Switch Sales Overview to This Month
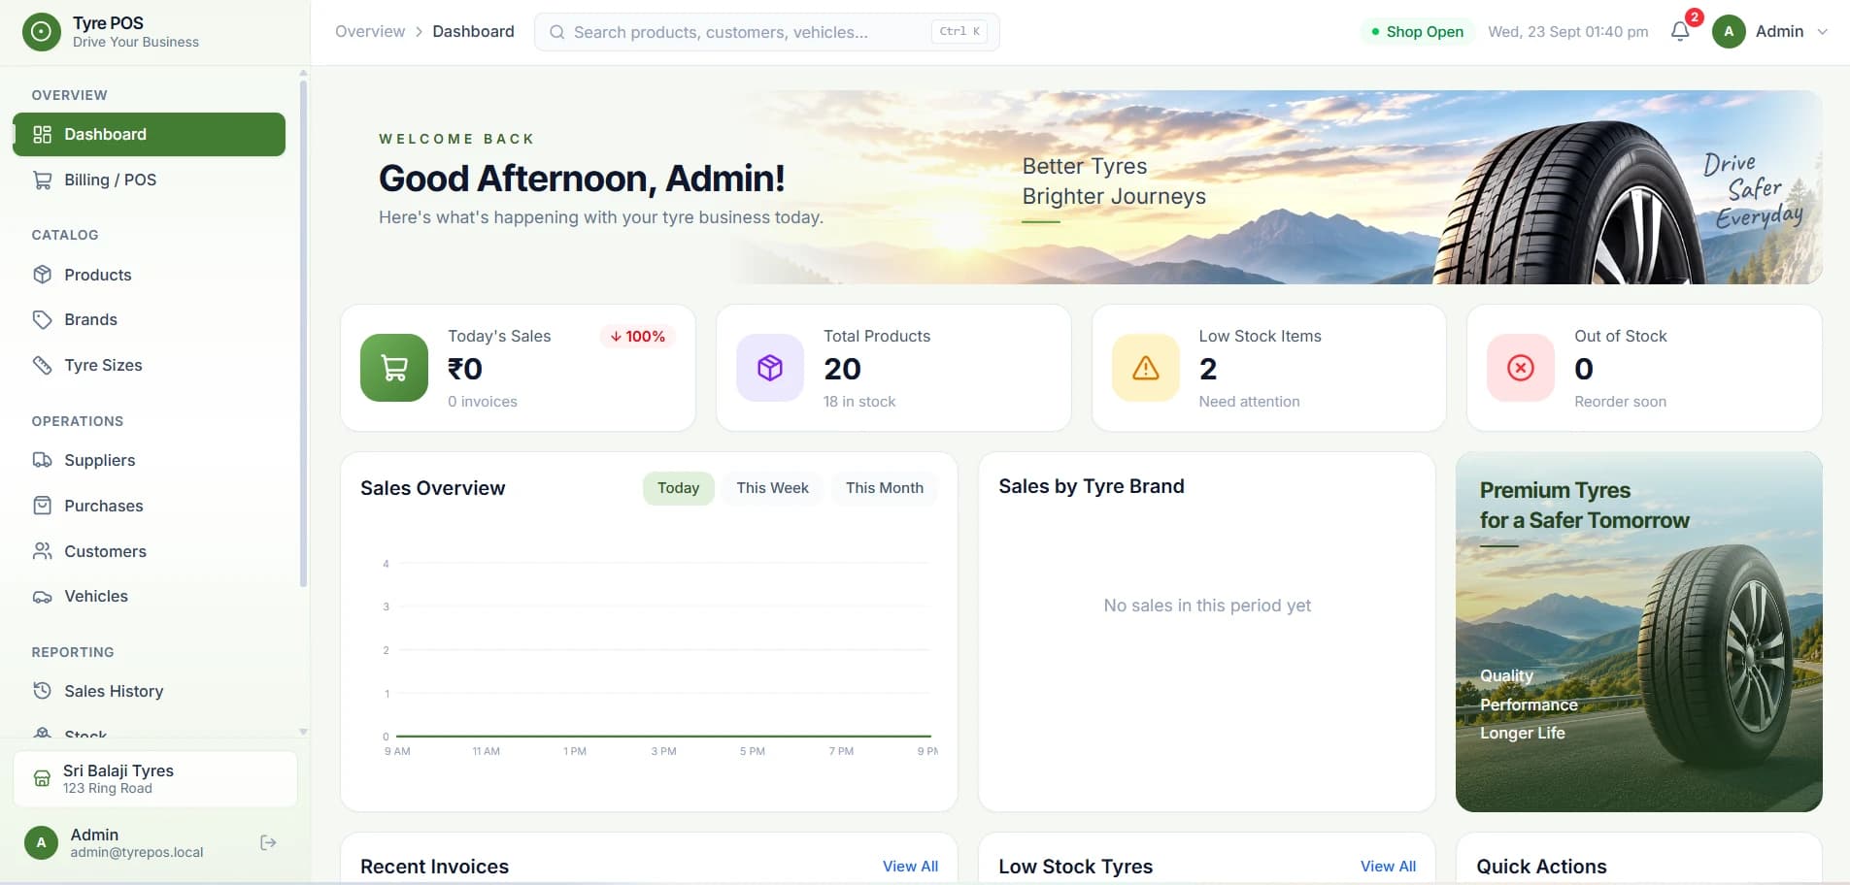1850x885 pixels. tap(884, 488)
